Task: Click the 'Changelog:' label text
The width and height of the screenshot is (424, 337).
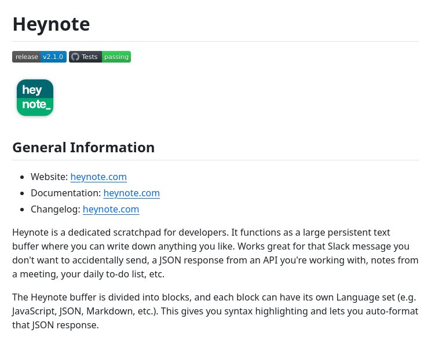Action: [56, 209]
